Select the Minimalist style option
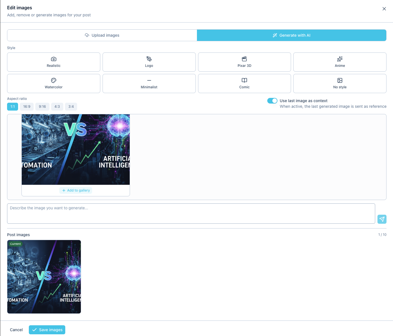Screen dimensions: 393x336 coord(149,84)
